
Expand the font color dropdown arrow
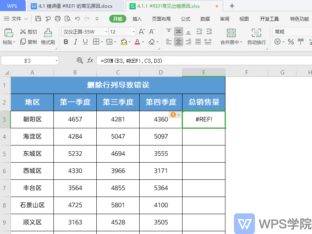(143, 42)
